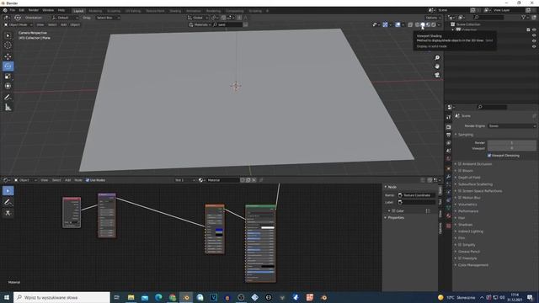The width and height of the screenshot is (539, 303).
Task: Switch to the Animation workspace tab
Action: (x=193, y=11)
